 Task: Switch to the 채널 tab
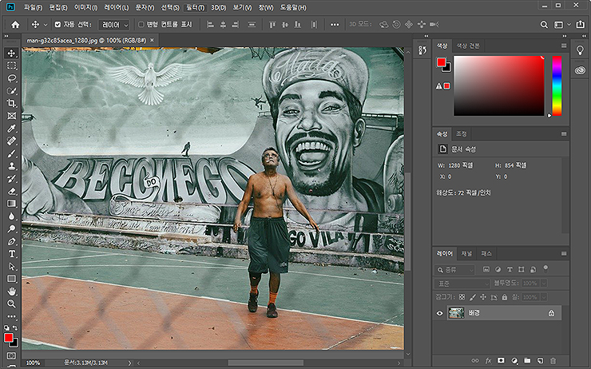click(466, 254)
